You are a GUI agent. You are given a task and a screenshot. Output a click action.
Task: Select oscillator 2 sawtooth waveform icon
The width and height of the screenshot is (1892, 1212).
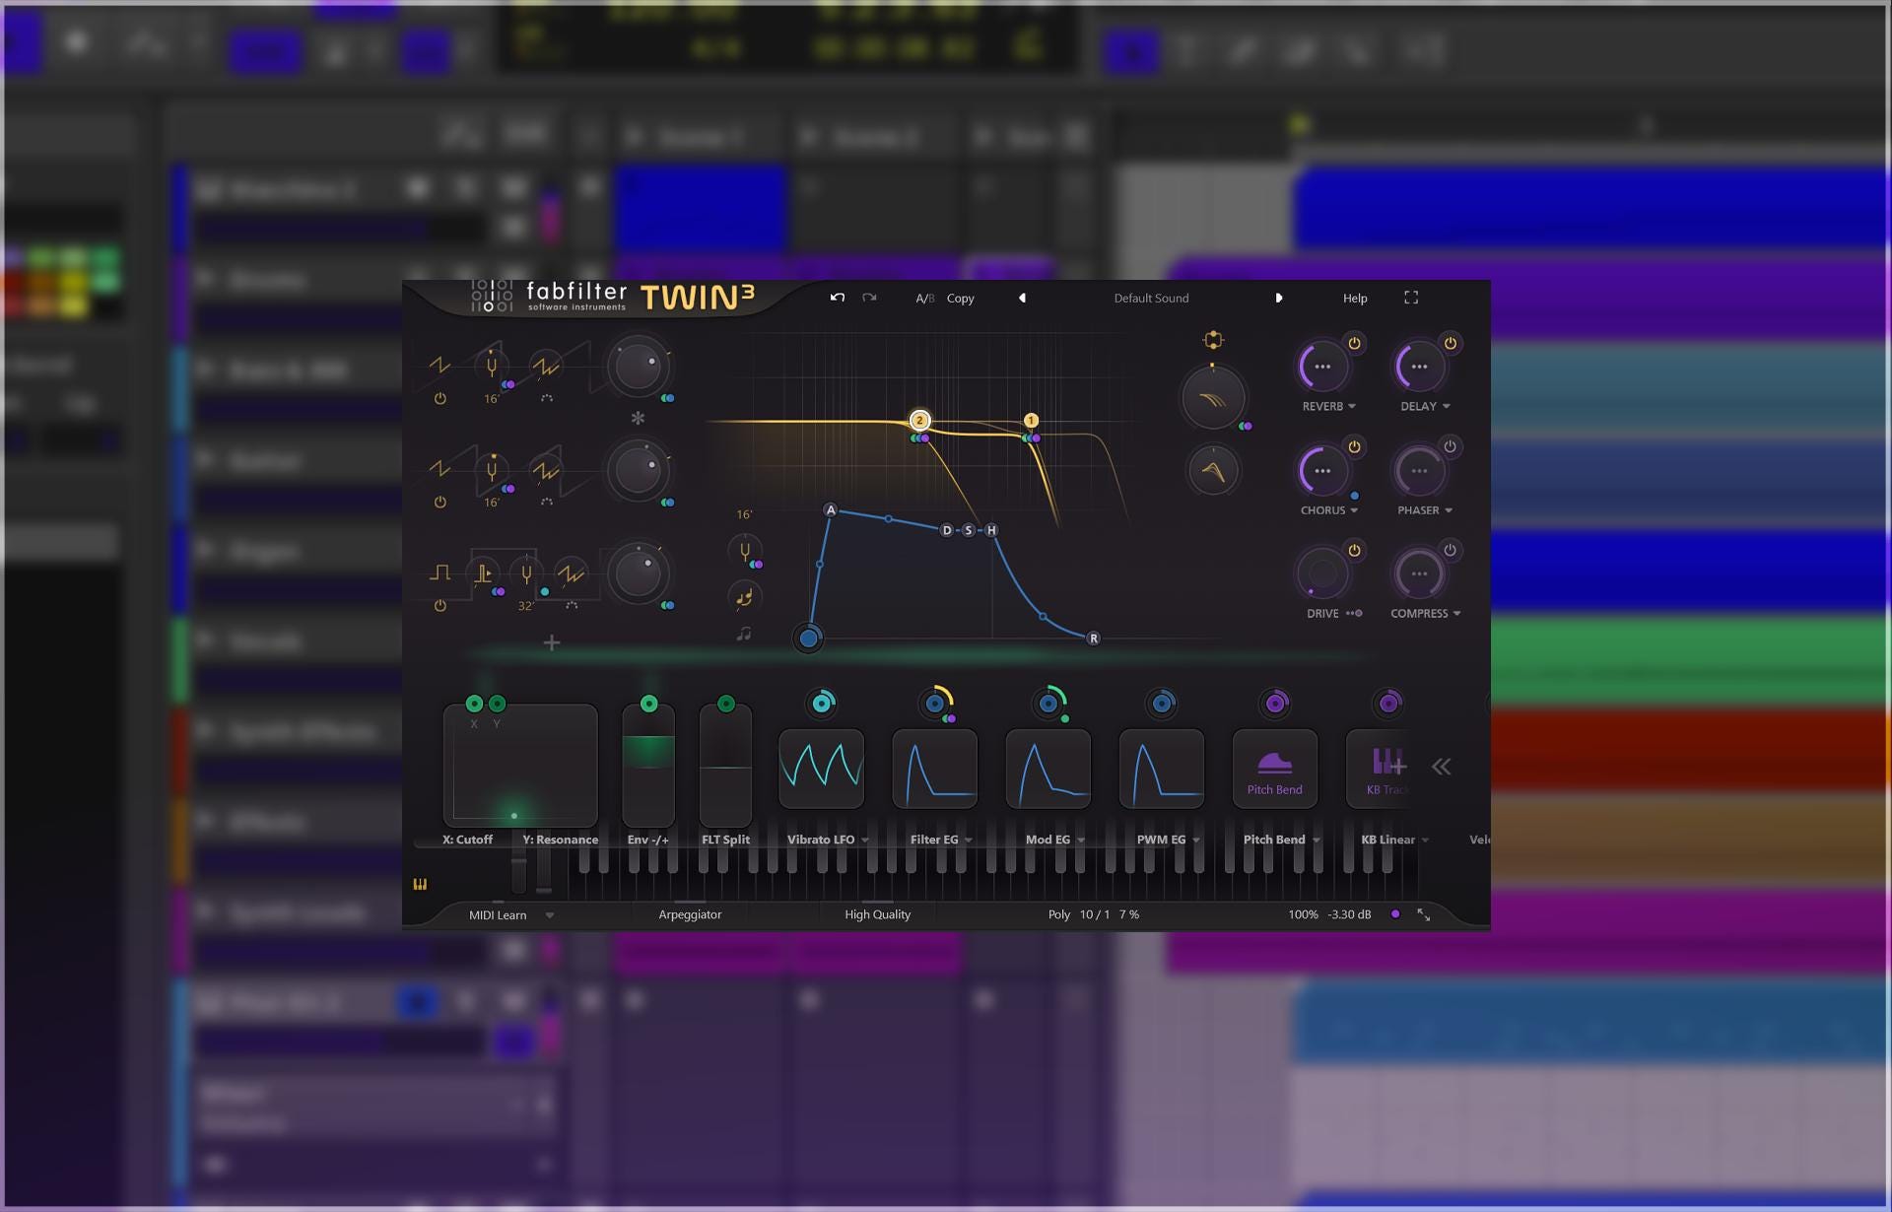439,470
